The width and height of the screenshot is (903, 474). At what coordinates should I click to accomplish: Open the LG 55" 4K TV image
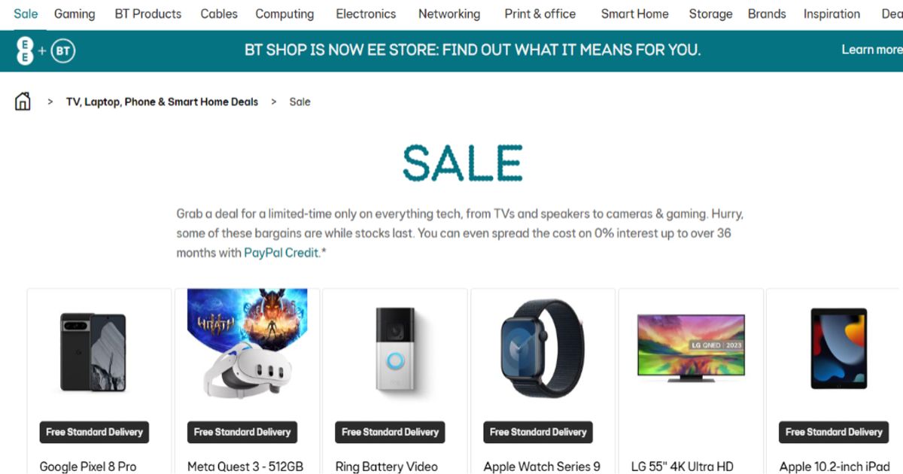point(691,348)
